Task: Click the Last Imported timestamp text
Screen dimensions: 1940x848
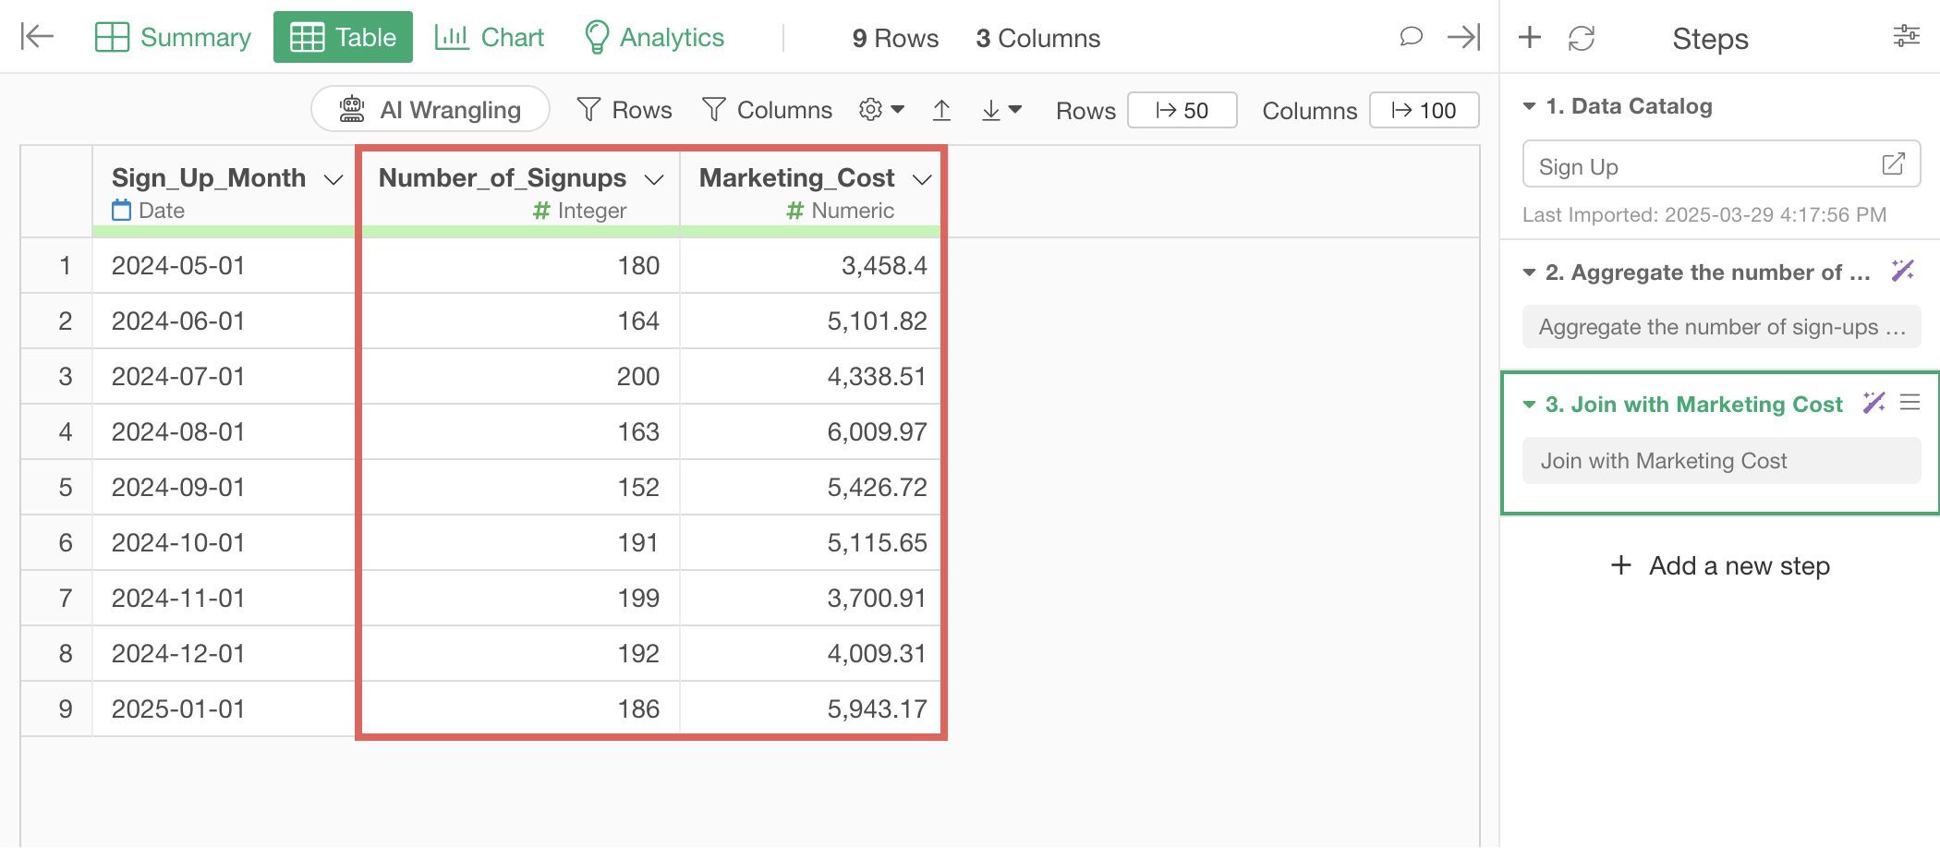Action: click(x=1704, y=214)
